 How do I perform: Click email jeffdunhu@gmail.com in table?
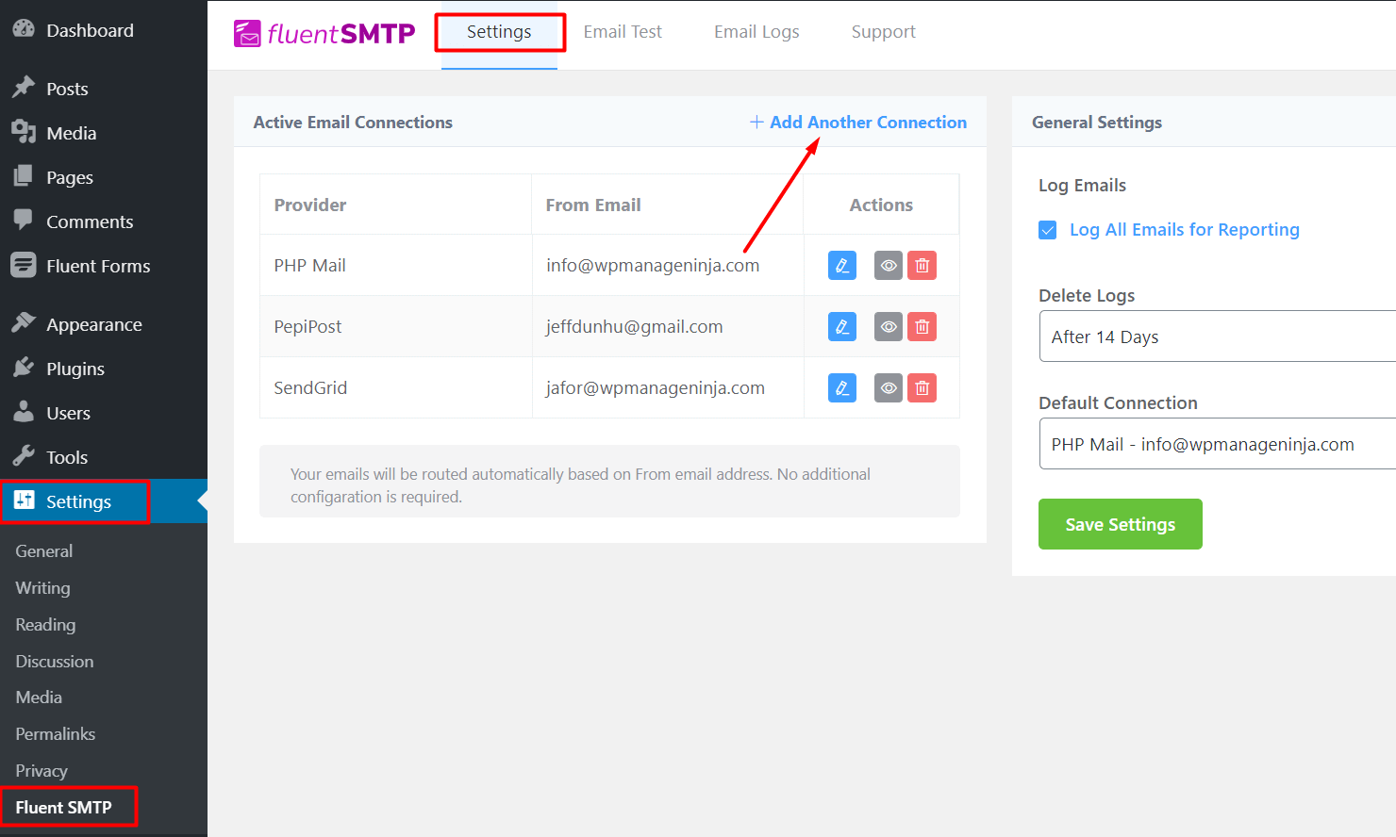tap(634, 327)
